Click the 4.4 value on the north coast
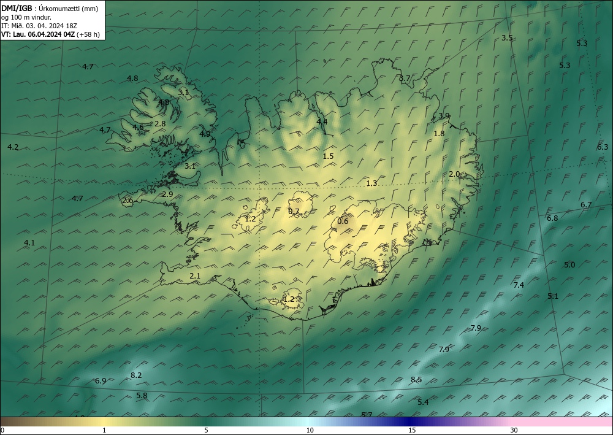 click(x=322, y=121)
